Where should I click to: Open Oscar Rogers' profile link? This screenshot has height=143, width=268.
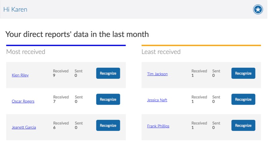(23, 101)
